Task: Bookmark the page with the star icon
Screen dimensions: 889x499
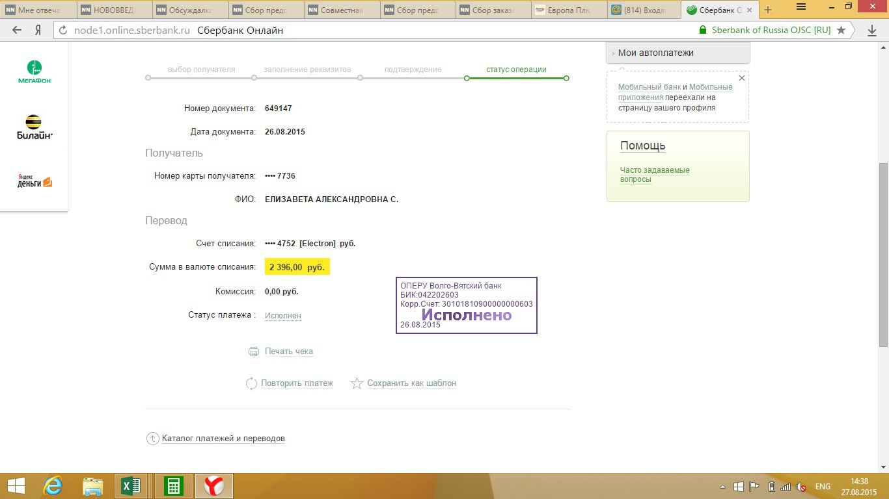Action: (841, 31)
